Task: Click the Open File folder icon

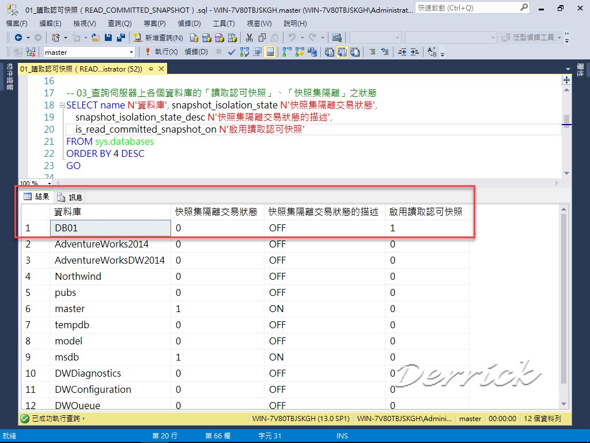Action: tap(96, 37)
